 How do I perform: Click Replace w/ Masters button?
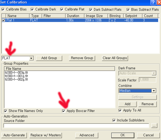[45, 135]
